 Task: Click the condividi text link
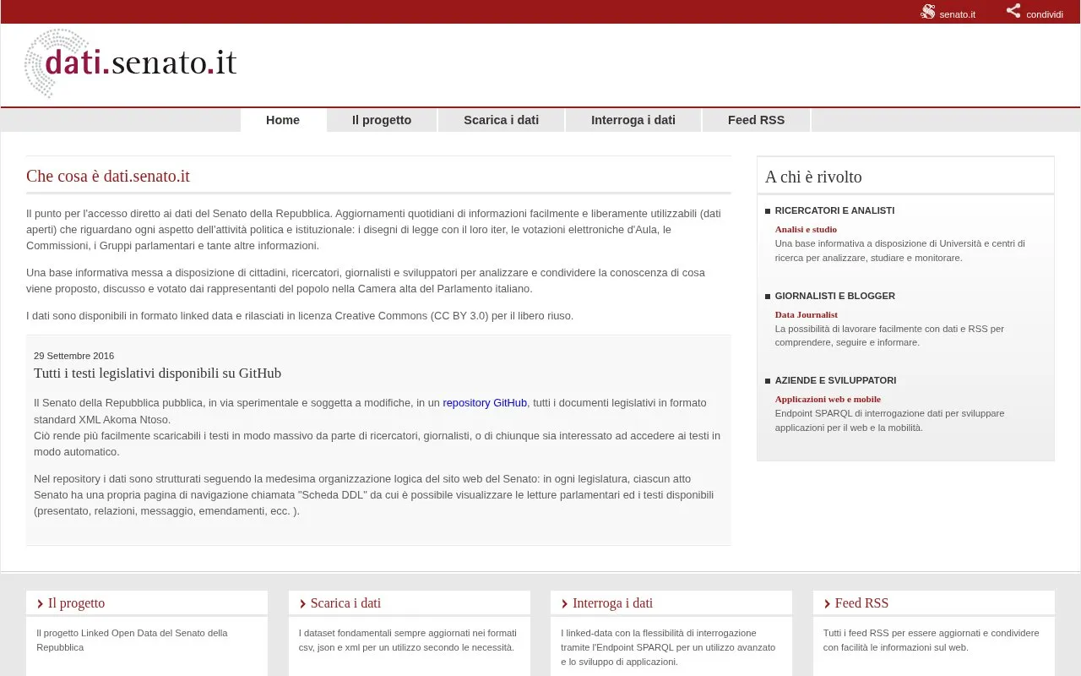[x=1045, y=14]
